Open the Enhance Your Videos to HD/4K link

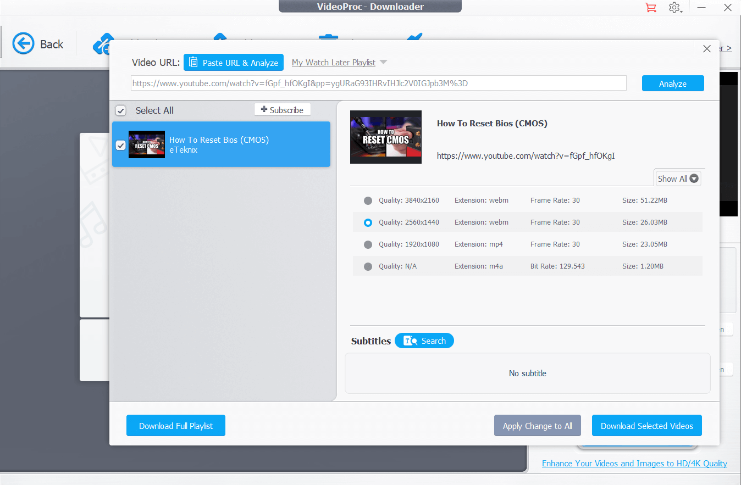(x=634, y=463)
